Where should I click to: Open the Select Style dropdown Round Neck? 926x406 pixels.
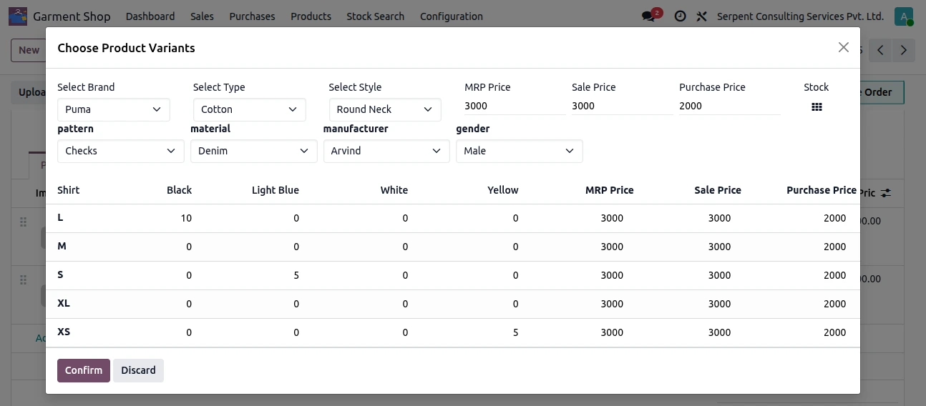[x=385, y=109]
